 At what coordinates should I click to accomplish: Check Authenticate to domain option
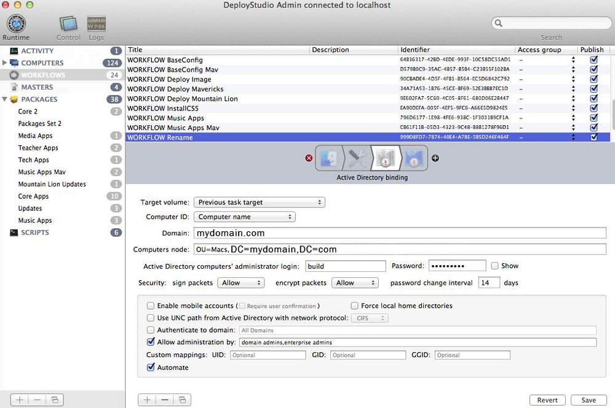[x=151, y=329]
